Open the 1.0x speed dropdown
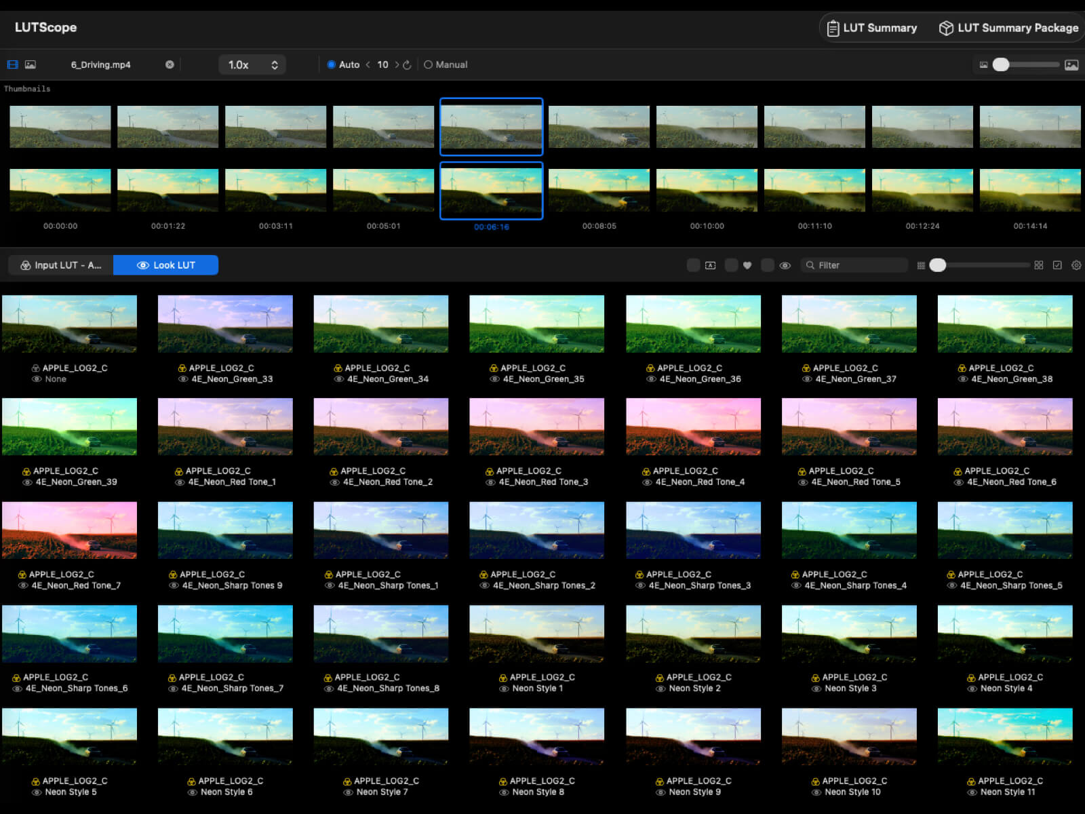Viewport: 1085px width, 814px height. click(252, 65)
